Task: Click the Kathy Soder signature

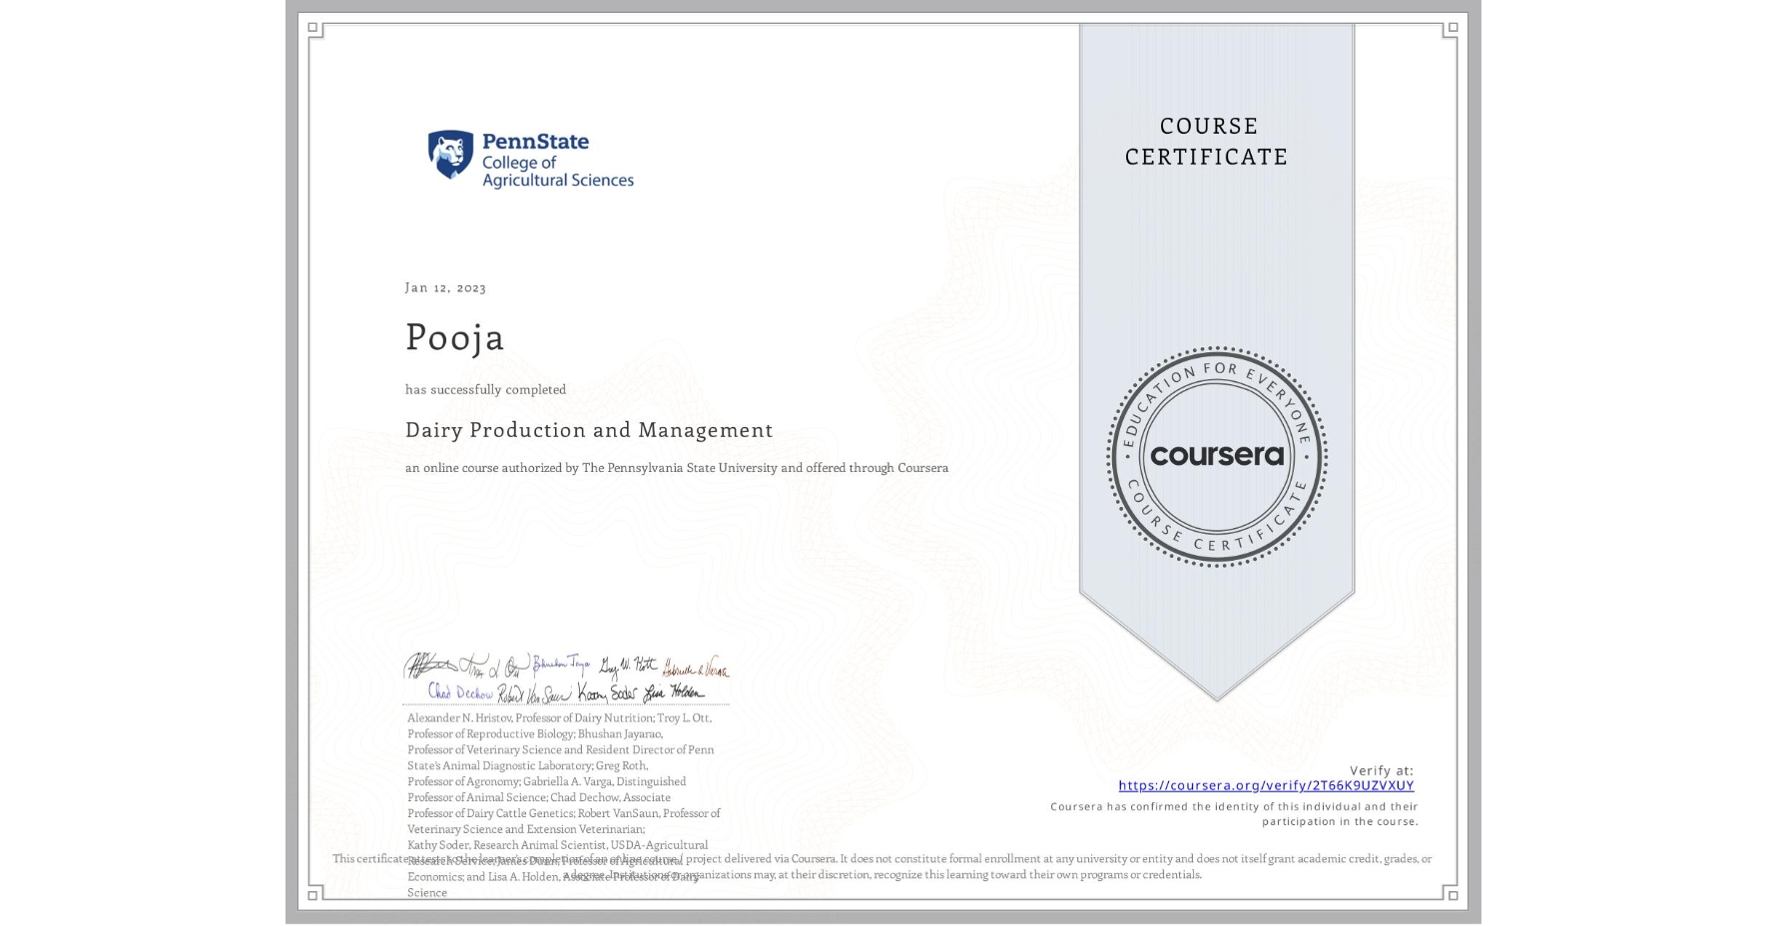Action: (x=606, y=692)
